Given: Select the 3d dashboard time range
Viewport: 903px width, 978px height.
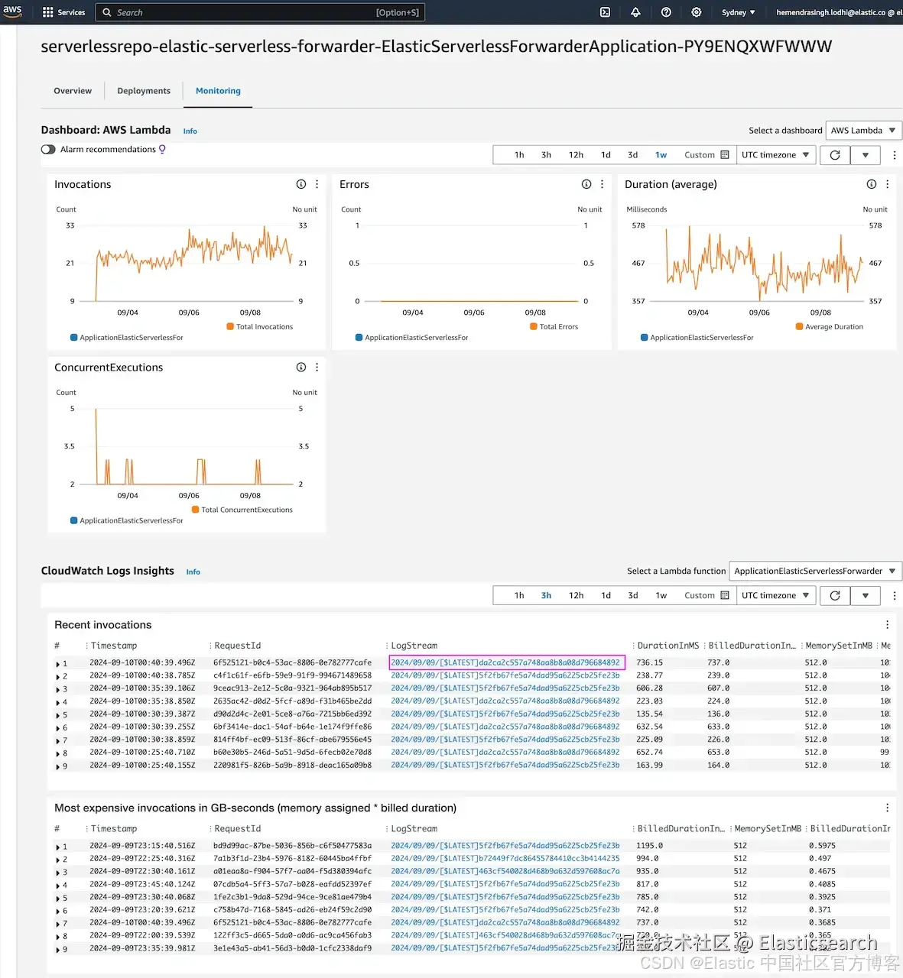Looking at the screenshot, I should pyautogui.click(x=632, y=155).
